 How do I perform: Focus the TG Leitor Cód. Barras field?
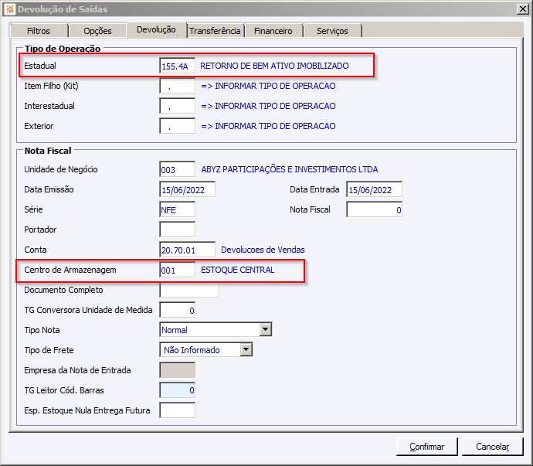[x=178, y=390]
